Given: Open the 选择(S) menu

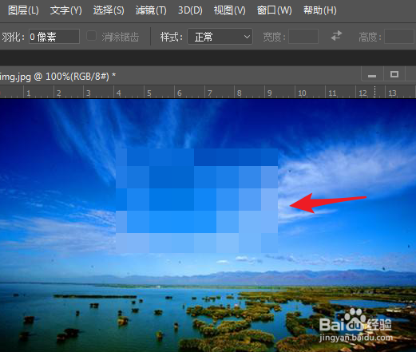Looking at the screenshot, I should click(x=109, y=10).
